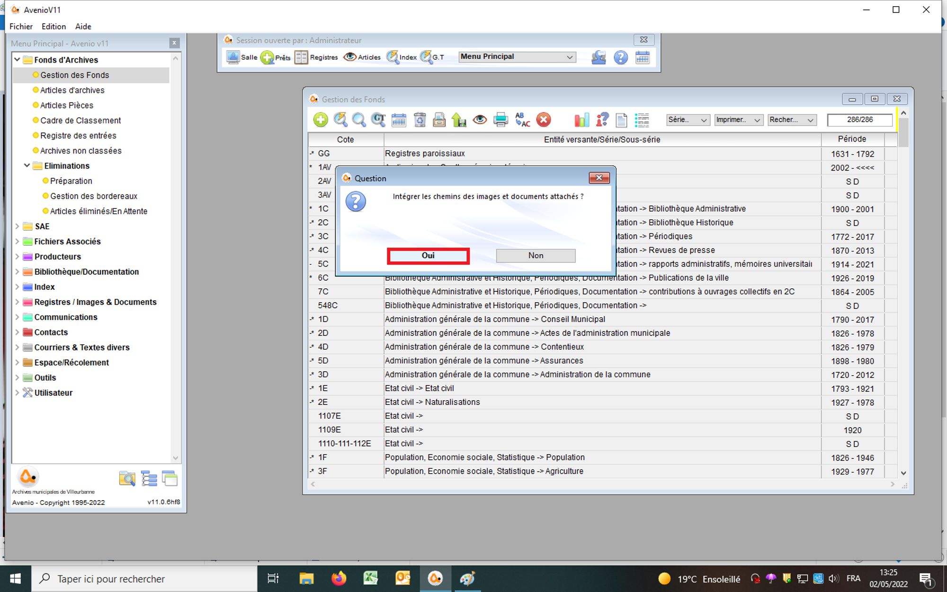Viewport: 947px width, 592px height.
Task: Click the green add fonds icon
Action: tap(321, 120)
